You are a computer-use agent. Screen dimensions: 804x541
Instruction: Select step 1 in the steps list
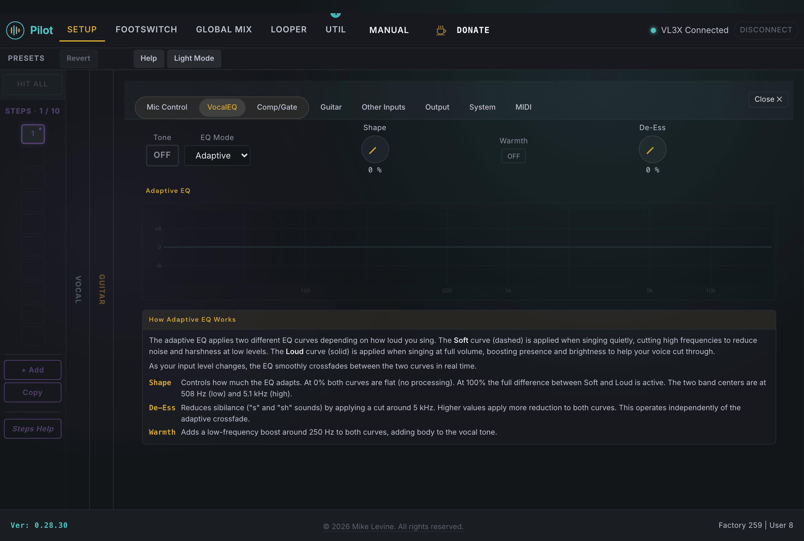click(33, 133)
